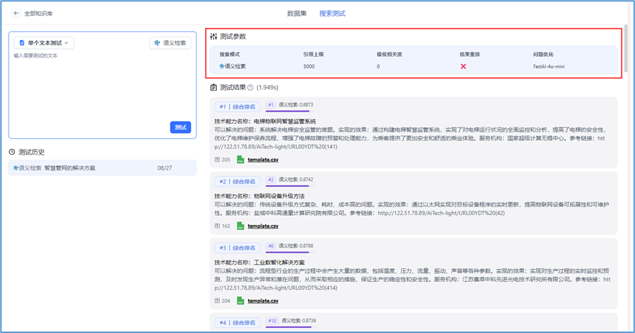Click FastAI-4o-mini under 问题优化

549,66
